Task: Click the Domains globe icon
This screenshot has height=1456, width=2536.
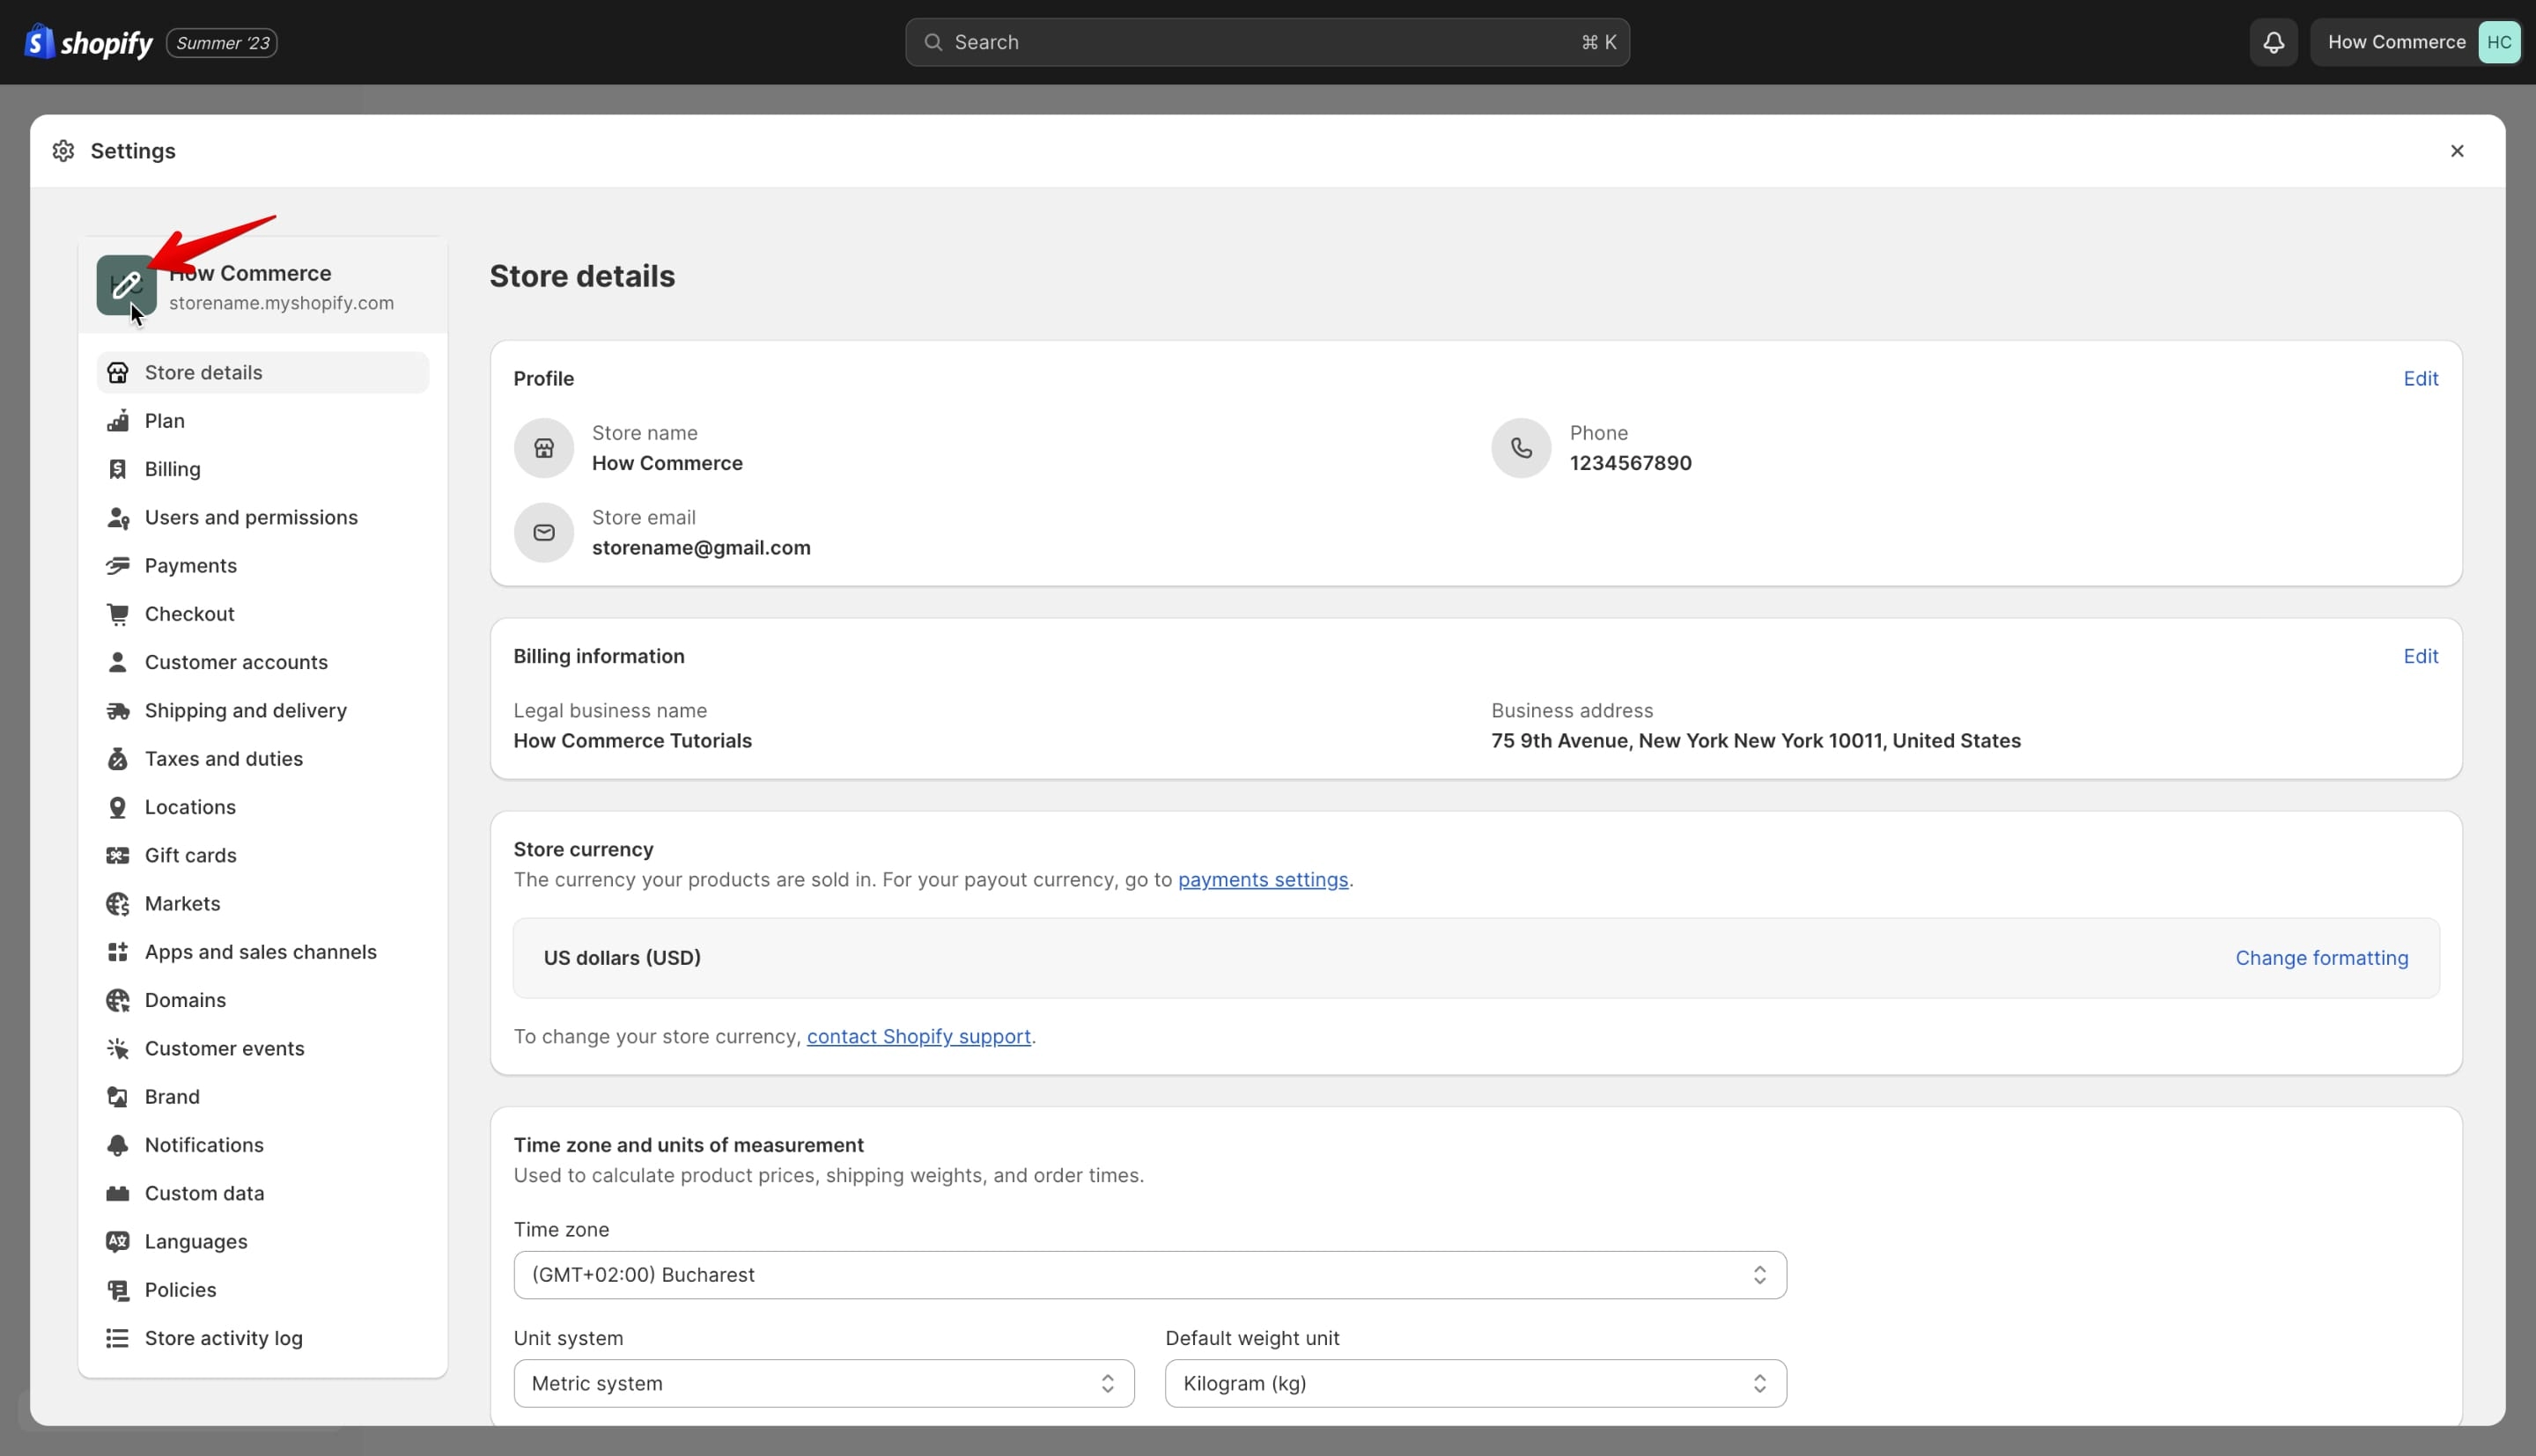Action: (x=118, y=1000)
